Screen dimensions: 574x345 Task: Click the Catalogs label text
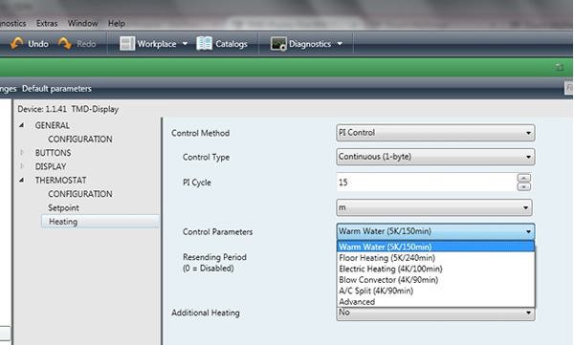click(x=231, y=44)
